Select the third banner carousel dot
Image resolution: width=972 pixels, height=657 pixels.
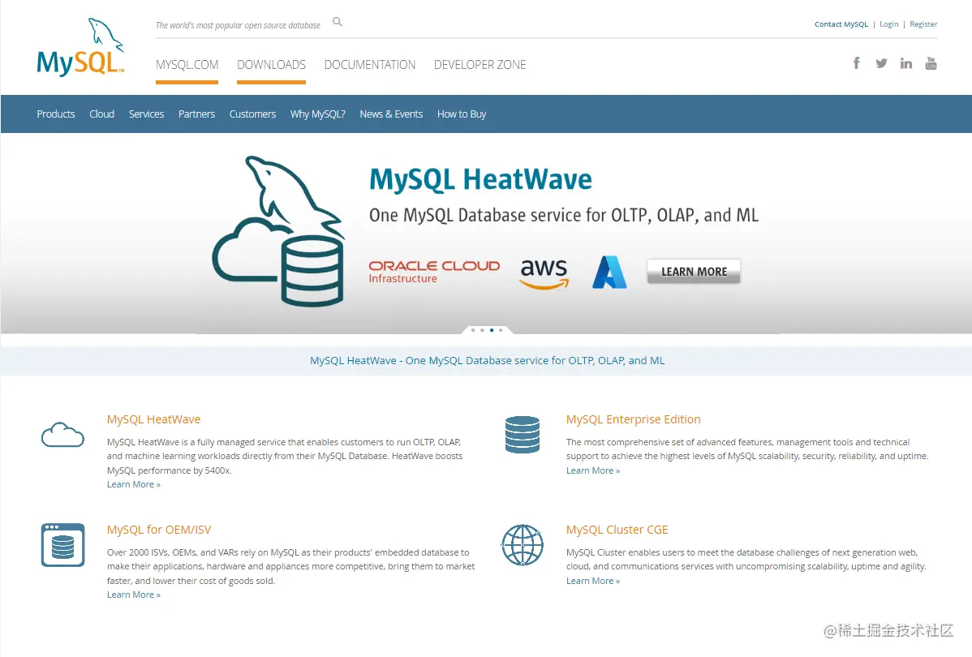pyautogui.click(x=492, y=330)
